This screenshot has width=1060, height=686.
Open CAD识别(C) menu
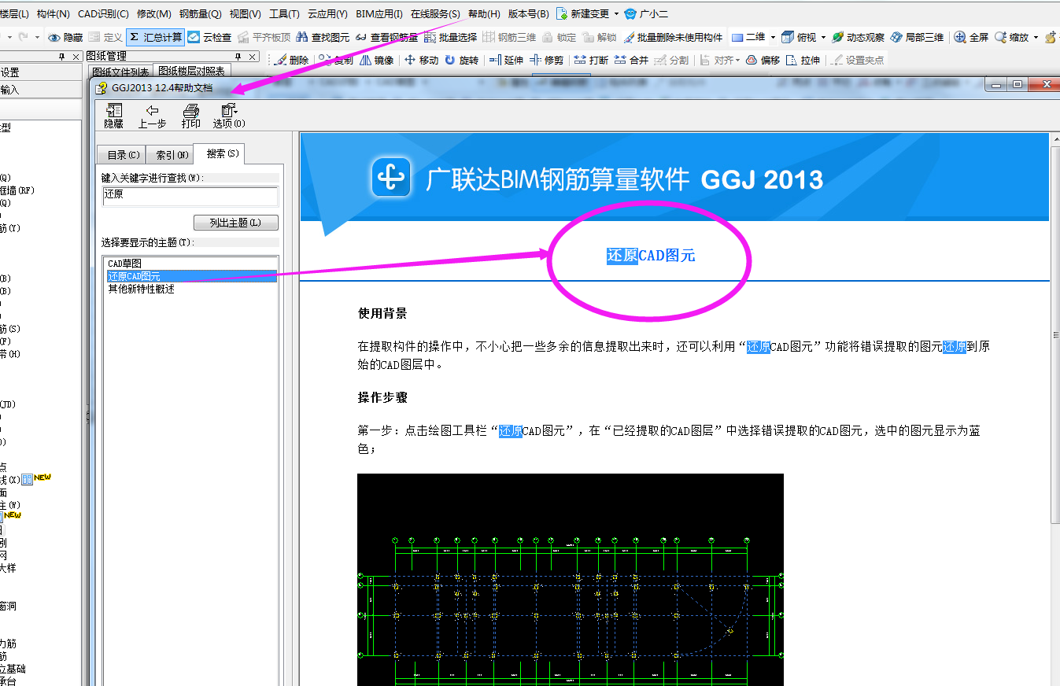click(103, 14)
